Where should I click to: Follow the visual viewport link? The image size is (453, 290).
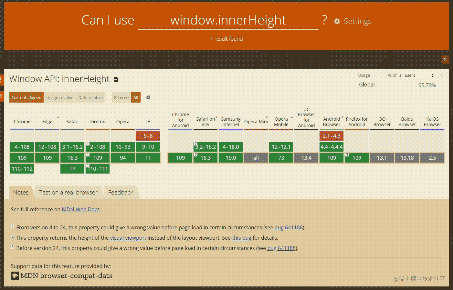coord(128,238)
